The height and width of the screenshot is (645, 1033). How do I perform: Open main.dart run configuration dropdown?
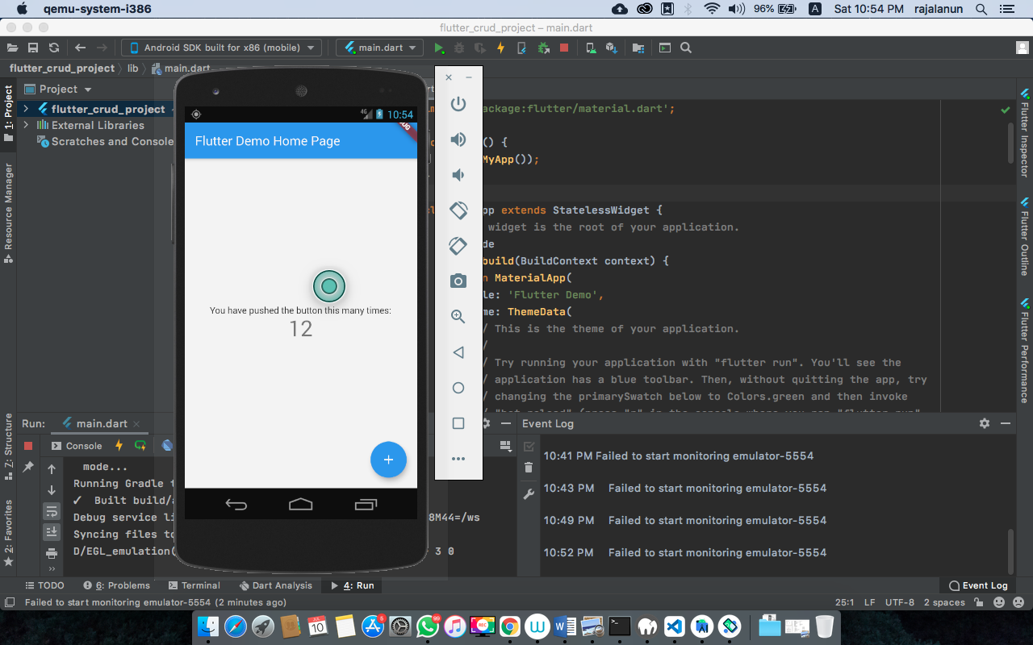(x=379, y=48)
